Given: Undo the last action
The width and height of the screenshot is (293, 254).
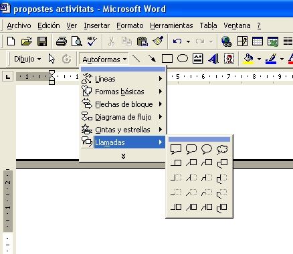Looking at the screenshot, I should [x=177, y=41].
